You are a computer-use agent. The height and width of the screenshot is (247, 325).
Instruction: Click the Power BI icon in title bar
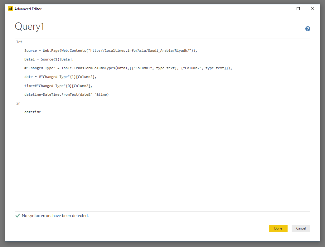10,9
